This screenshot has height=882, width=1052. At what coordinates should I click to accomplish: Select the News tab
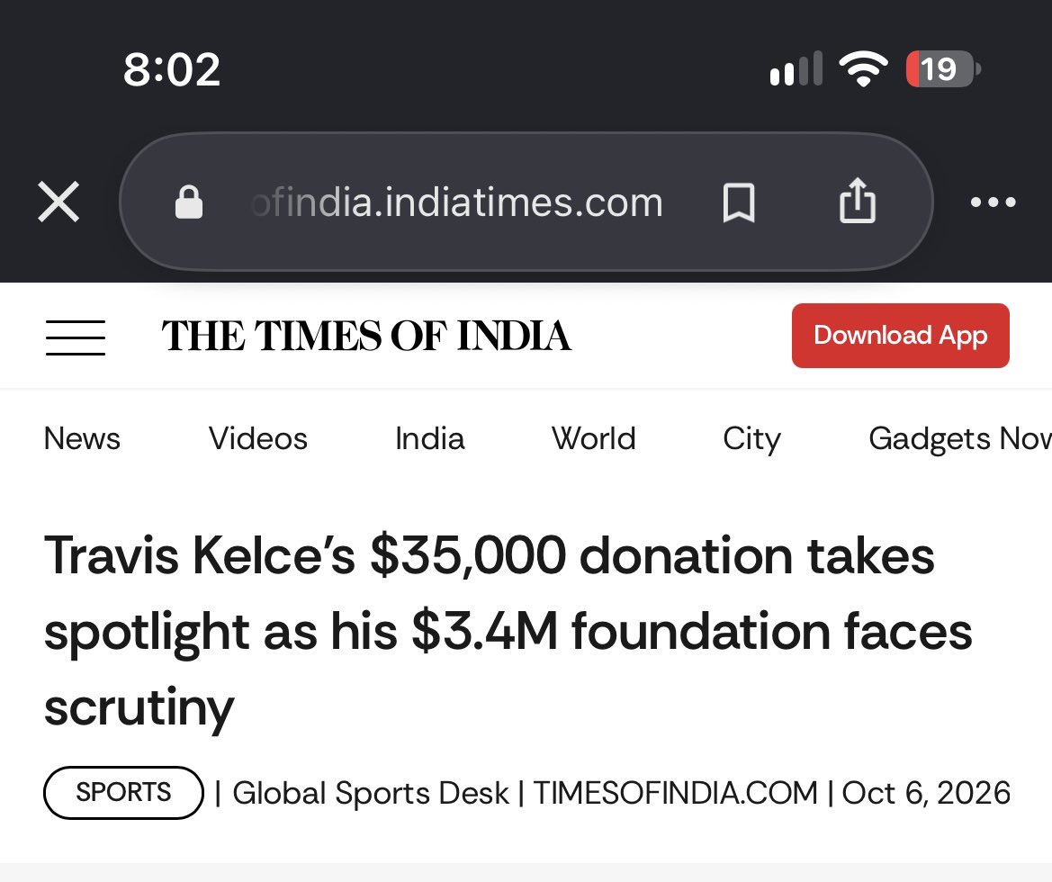coord(82,439)
